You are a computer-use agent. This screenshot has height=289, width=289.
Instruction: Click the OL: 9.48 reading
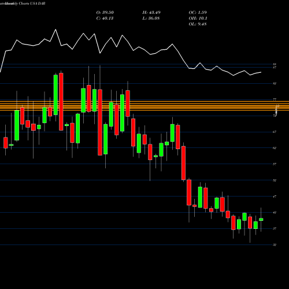point(198,24)
